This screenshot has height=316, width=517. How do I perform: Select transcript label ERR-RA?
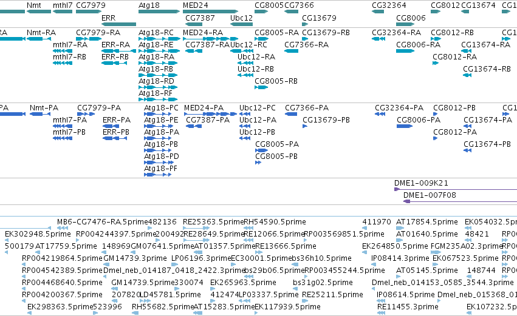(115, 45)
